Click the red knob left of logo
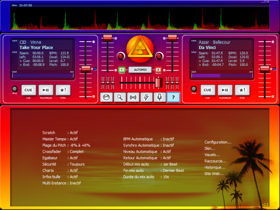Viewport: 280px width, 210px height. [121, 56]
